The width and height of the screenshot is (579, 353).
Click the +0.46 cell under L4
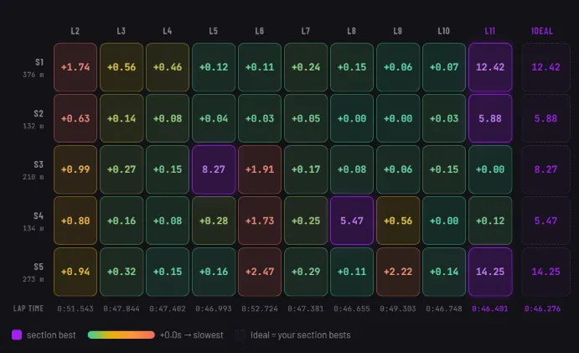coord(168,67)
